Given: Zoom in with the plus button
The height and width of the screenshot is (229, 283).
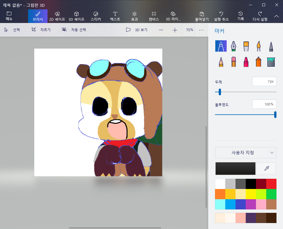Looking at the screenshot, I should tap(175, 30).
